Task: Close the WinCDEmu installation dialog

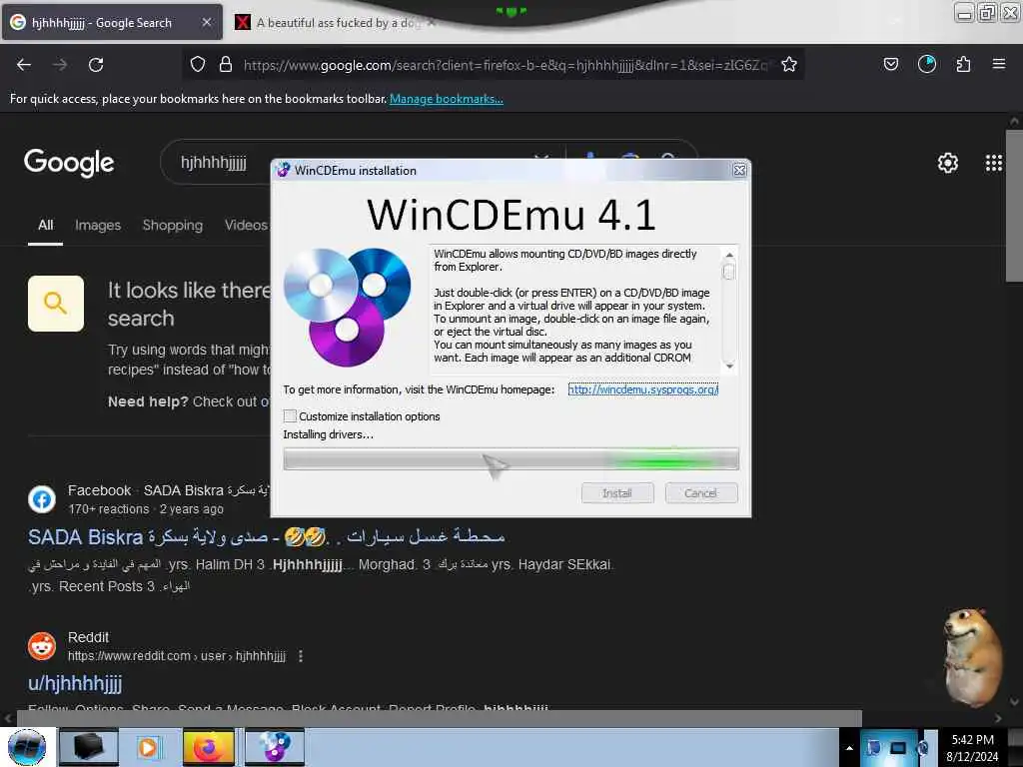Action: click(x=739, y=170)
